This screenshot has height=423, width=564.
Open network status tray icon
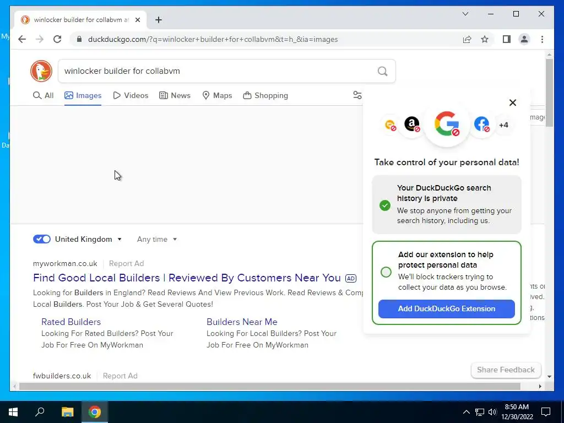tap(480, 412)
